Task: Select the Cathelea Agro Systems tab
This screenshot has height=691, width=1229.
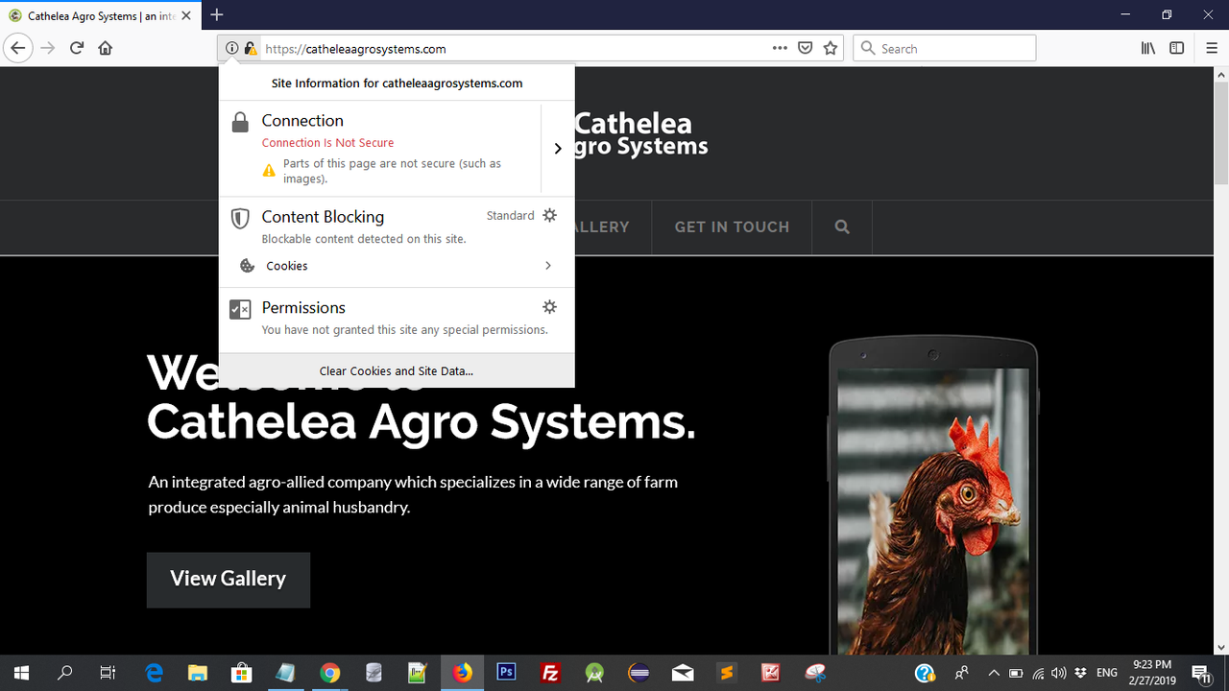Action: coord(101,15)
